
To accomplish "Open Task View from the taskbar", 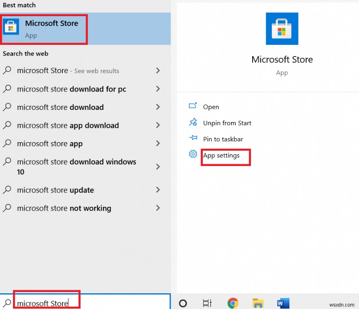I will click(206, 303).
